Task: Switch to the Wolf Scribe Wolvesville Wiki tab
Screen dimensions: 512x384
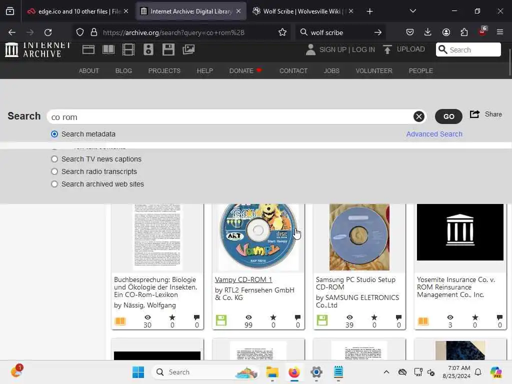Action: (x=302, y=11)
